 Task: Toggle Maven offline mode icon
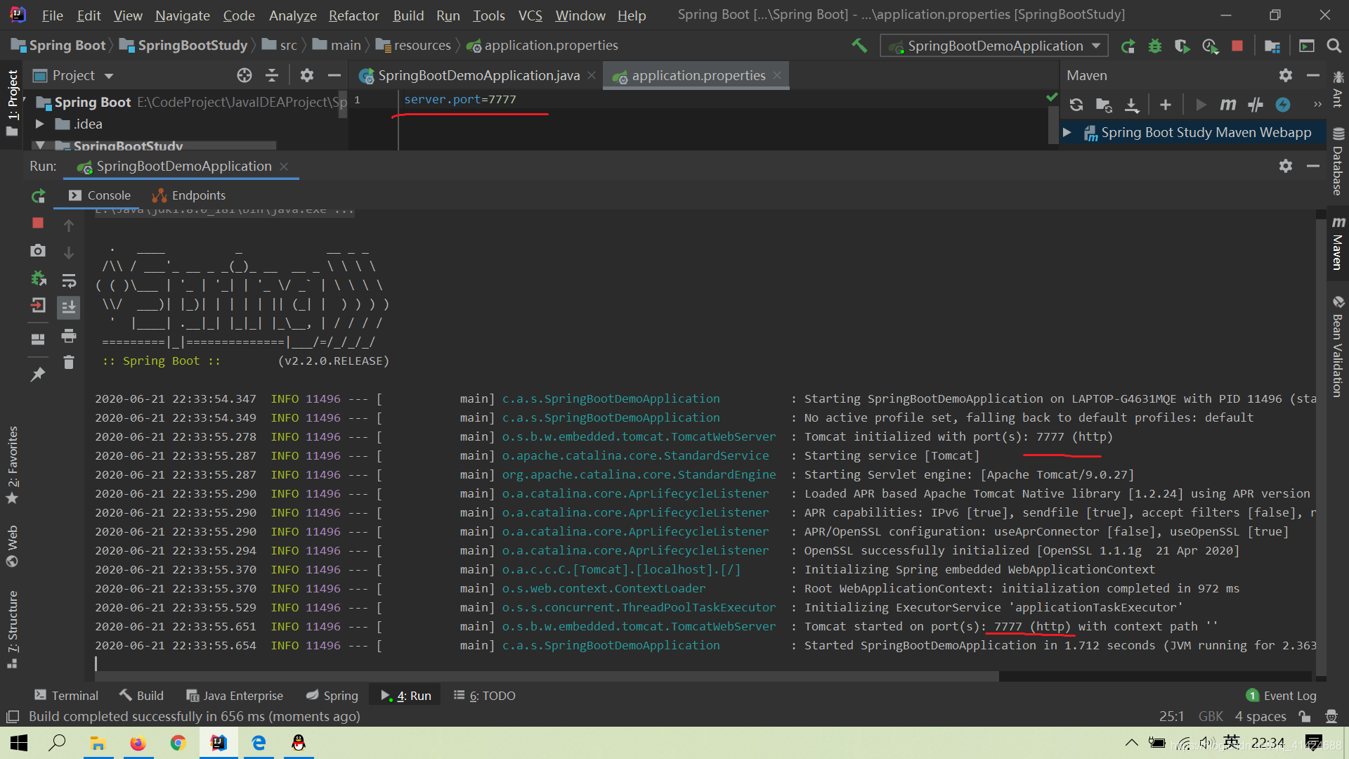(x=1255, y=105)
